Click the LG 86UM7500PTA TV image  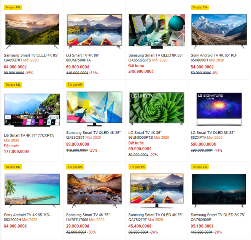[x=94, y=31]
